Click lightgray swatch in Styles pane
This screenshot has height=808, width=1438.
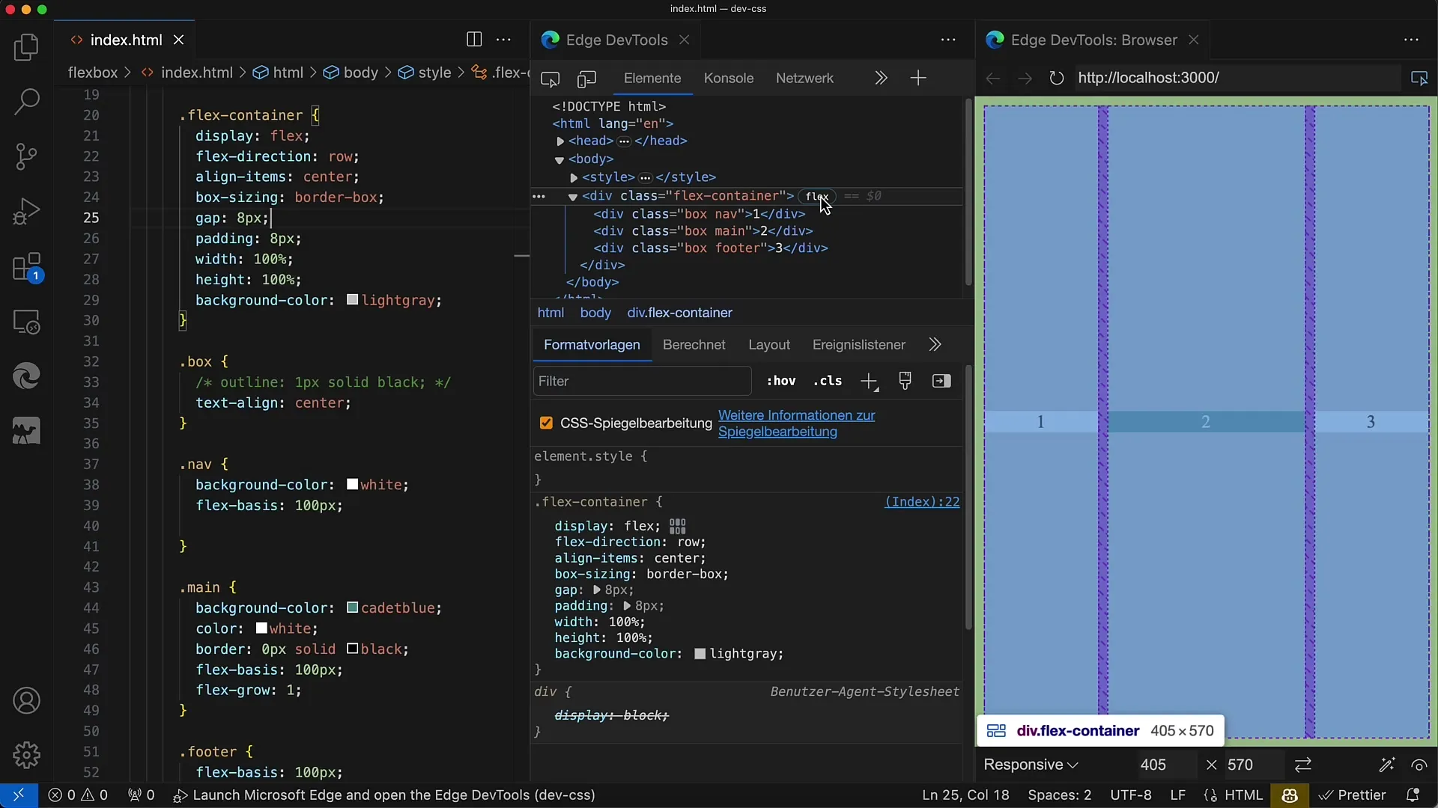[700, 654]
